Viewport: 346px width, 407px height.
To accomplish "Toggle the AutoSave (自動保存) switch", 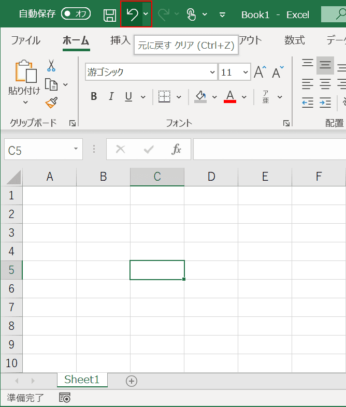I will point(76,14).
